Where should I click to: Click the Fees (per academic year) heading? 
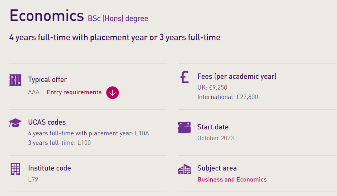[237, 76]
